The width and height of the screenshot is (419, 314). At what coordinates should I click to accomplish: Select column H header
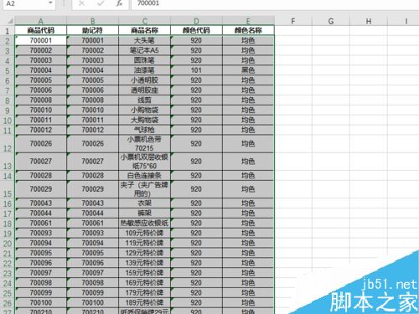click(369, 21)
